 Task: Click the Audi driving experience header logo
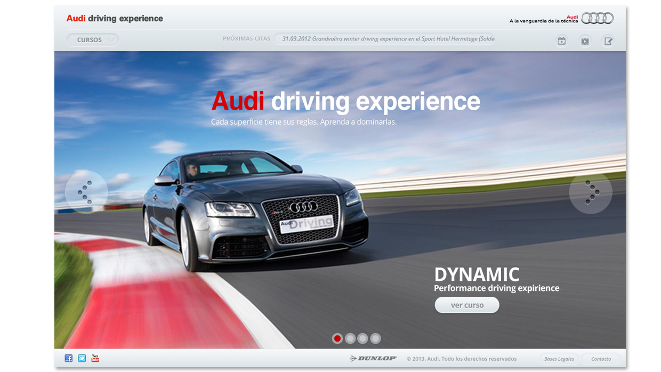tap(115, 18)
